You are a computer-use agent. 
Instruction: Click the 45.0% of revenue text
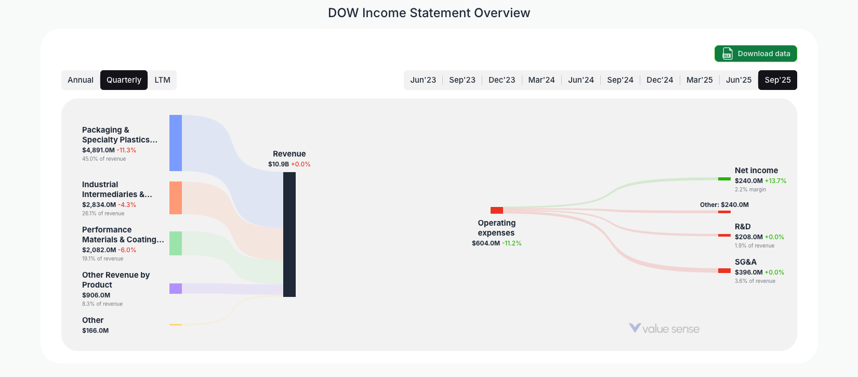click(x=104, y=159)
